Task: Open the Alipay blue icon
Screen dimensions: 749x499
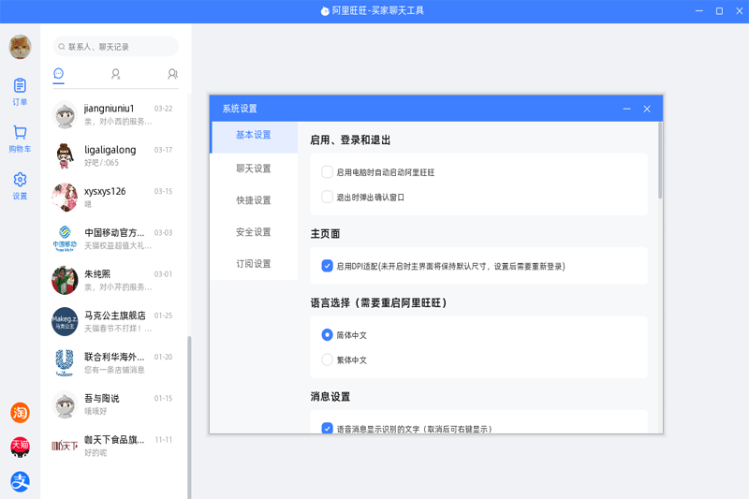Action: 20,481
